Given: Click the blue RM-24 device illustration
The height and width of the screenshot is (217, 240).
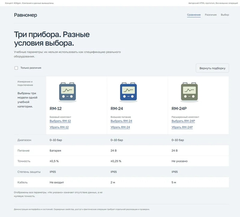Looking at the screenshot, I should coord(128,92).
